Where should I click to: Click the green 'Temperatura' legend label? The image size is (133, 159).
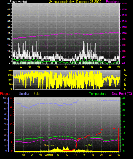coord(98,94)
